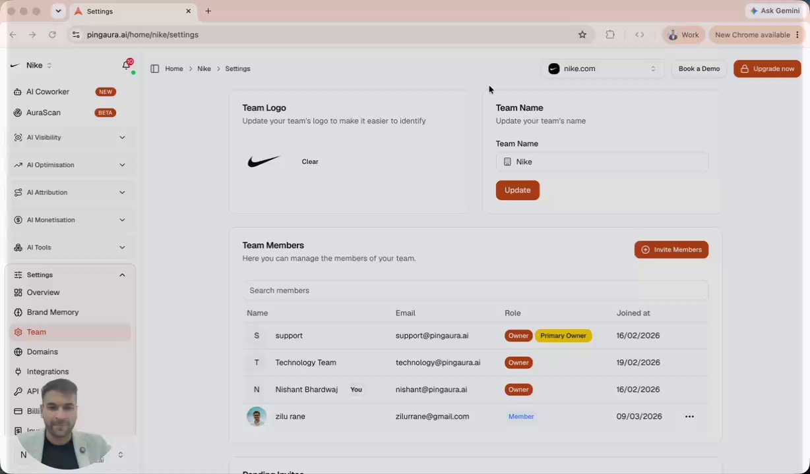This screenshot has width=810, height=474.
Task: Click the Primary Owner badge
Action: 563,336
